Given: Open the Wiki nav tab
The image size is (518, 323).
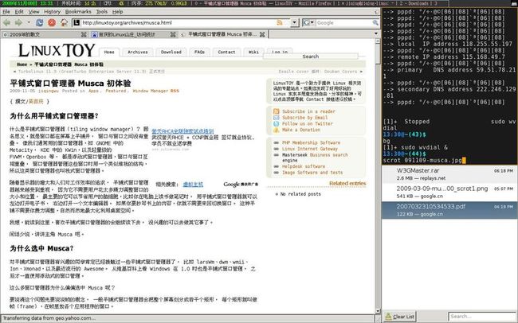Looking at the screenshot, I should click(x=253, y=53).
